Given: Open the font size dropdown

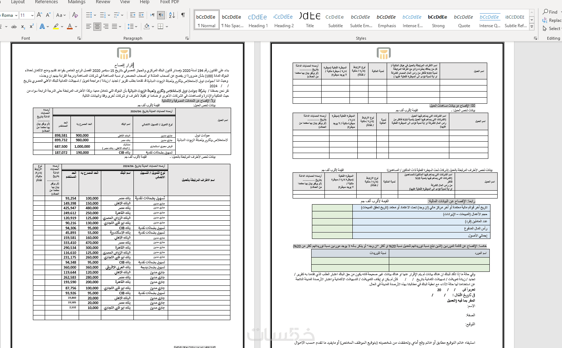Looking at the screenshot, I should (32, 15).
